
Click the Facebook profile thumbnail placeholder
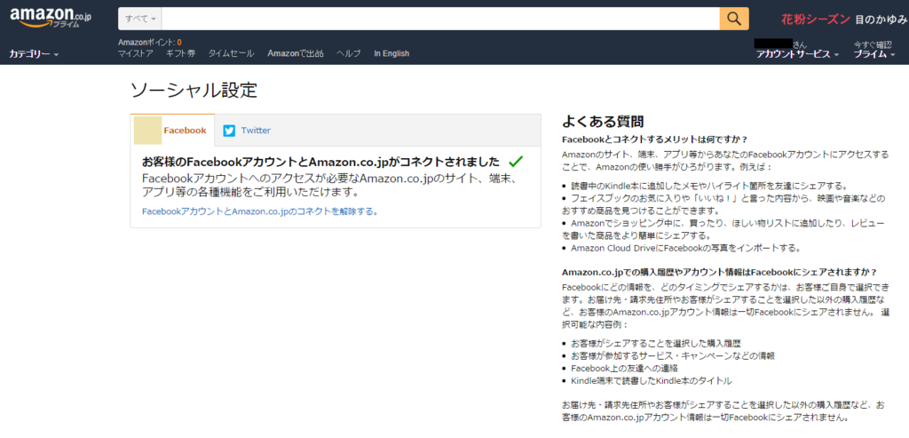coord(148,130)
